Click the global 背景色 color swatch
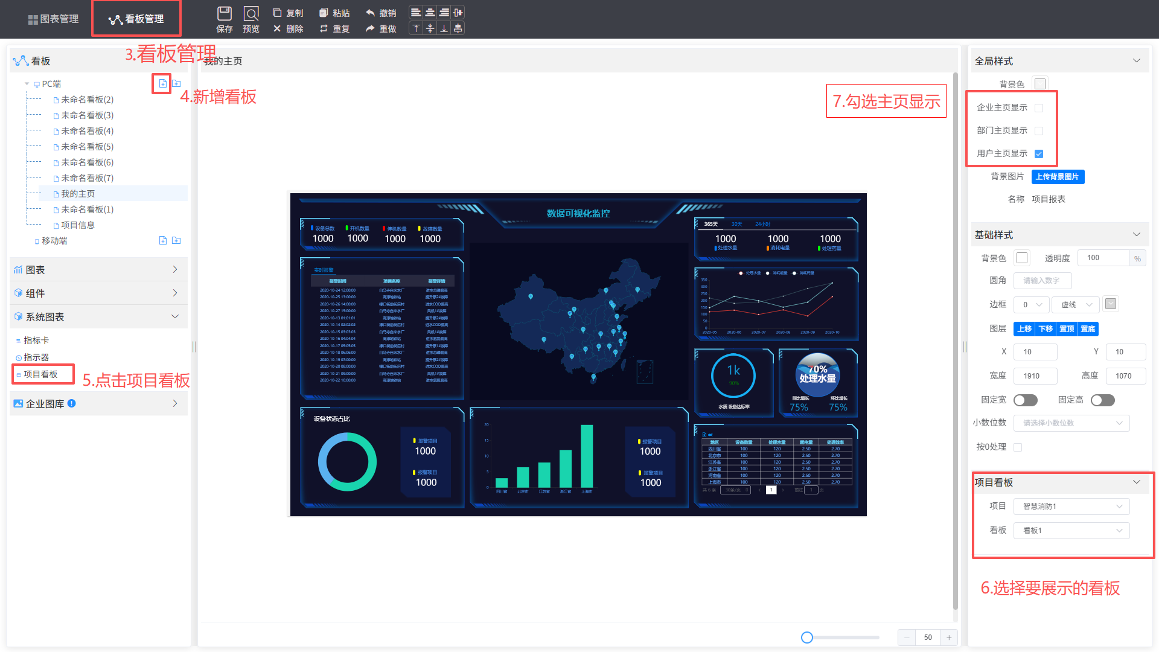This screenshot has height=652, width=1159. [x=1039, y=84]
